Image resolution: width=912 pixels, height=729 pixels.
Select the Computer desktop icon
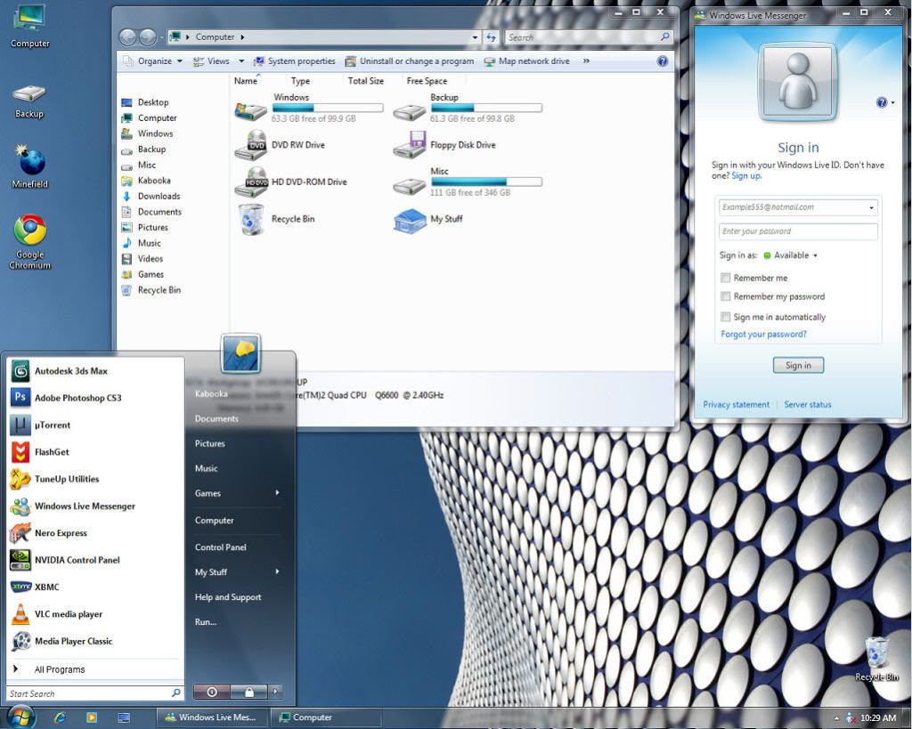(29, 27)
